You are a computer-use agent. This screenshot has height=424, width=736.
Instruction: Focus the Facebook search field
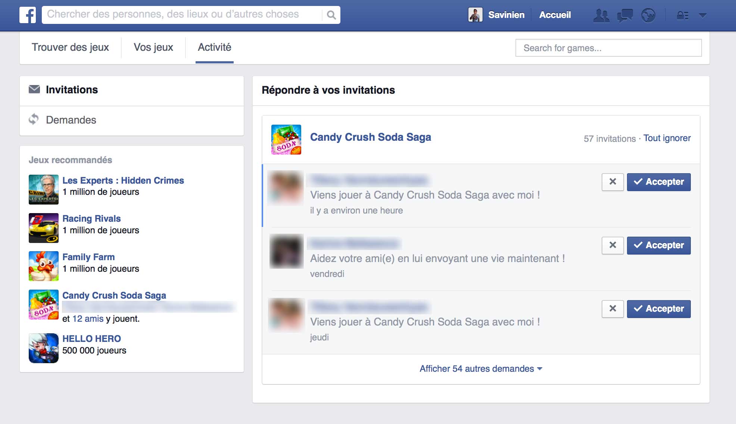click(x=182, y=15)
